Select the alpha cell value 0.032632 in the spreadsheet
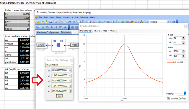Viewport: 189px width, 109px height. [24, 55]
